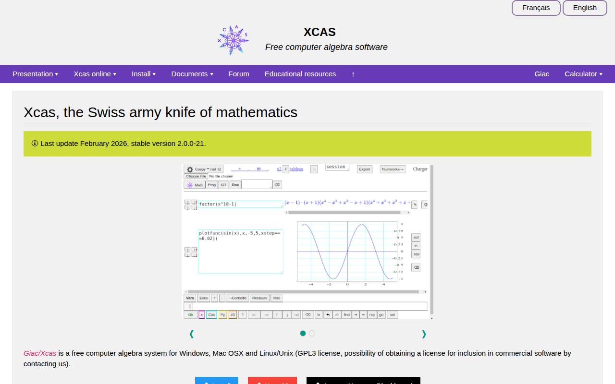Follow the Giac/Xcas link
Screen dimensions: 615x384
pos(40,353)
